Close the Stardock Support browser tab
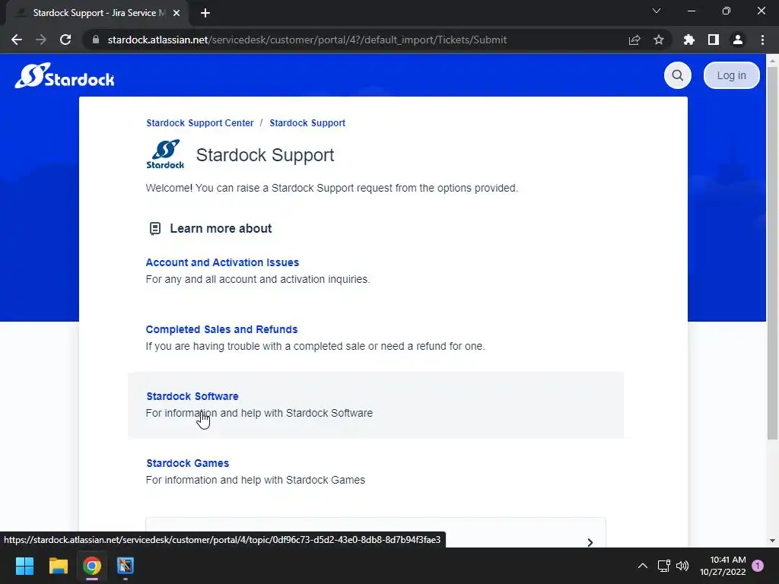Viewport: 779px width, 584px height. tap(176, 13)
